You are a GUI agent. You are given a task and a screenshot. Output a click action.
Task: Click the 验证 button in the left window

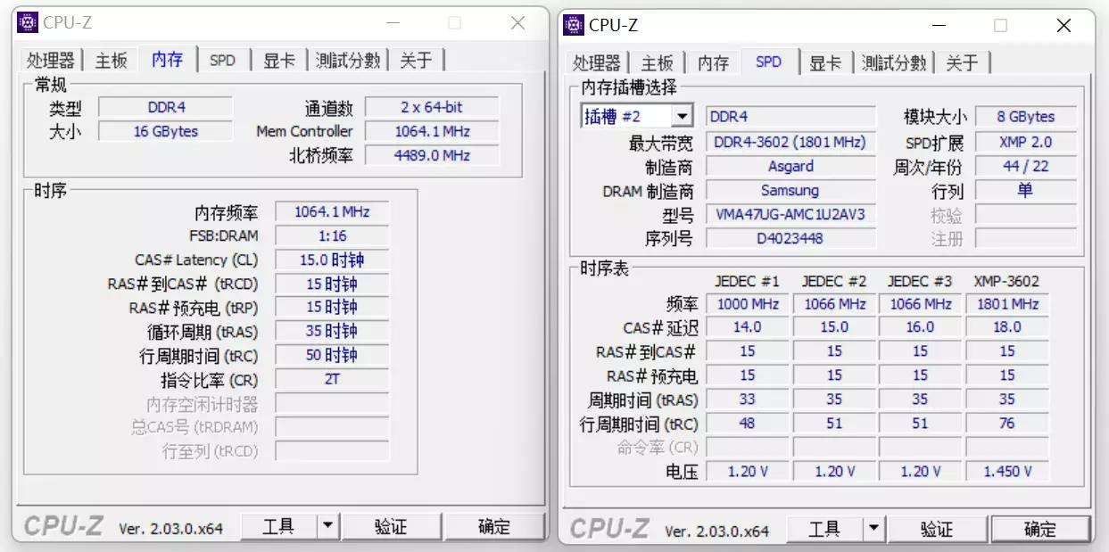pos(393,527)
